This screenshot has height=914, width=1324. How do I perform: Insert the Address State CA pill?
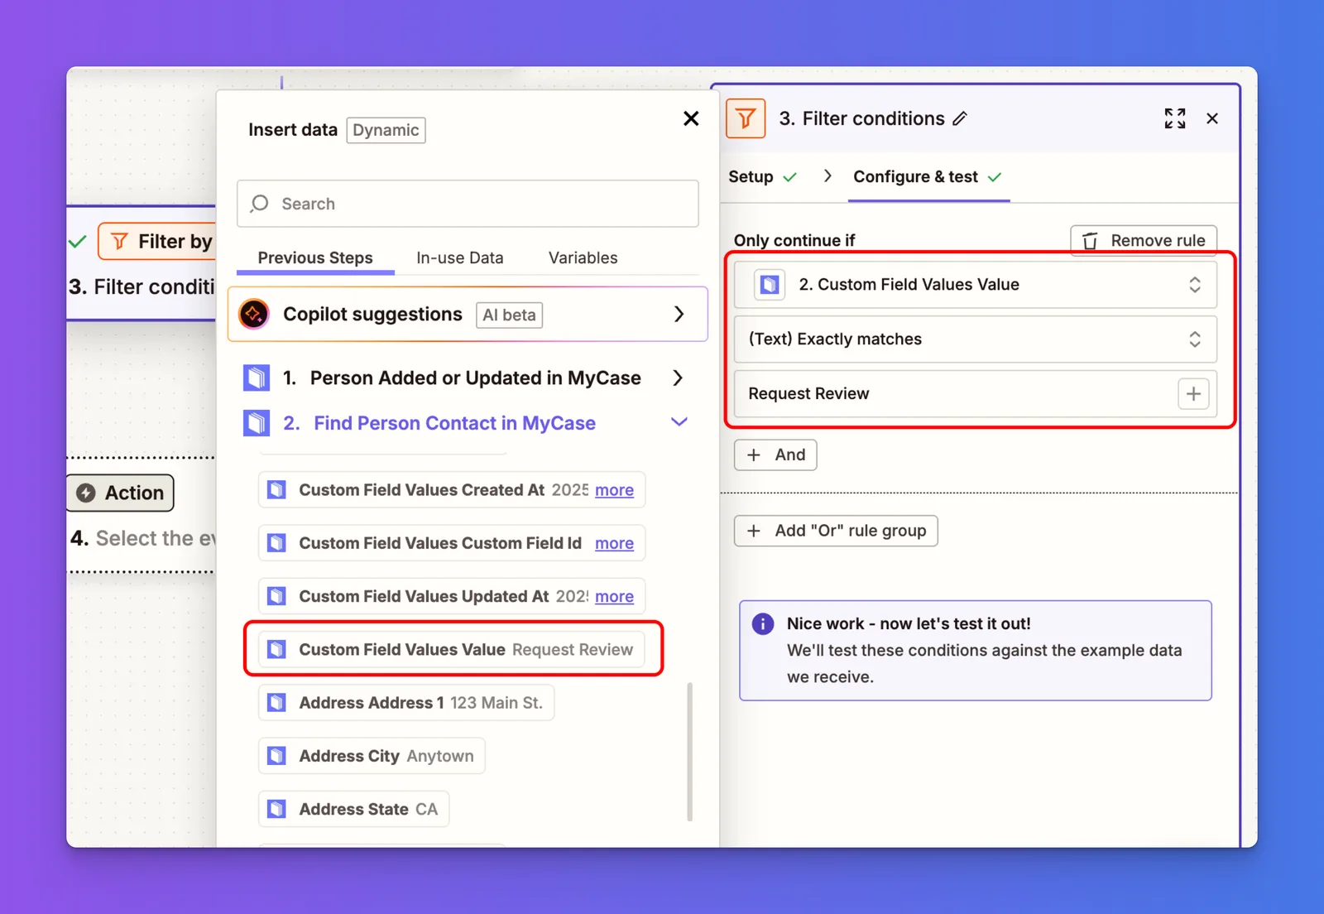[354, 809]
